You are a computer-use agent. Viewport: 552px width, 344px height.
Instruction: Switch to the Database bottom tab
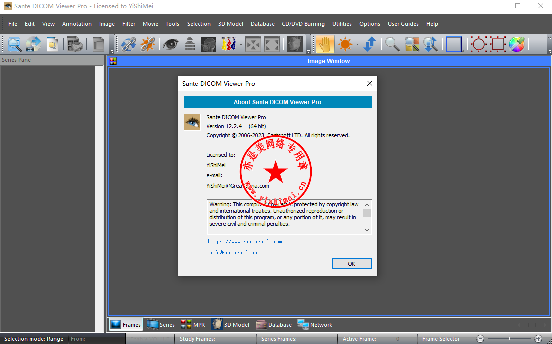274,325
